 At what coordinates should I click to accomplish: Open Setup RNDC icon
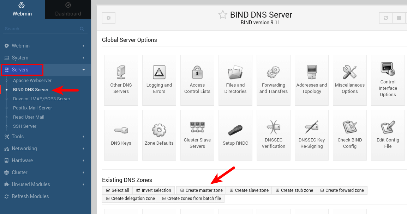(x=235, y=135)
